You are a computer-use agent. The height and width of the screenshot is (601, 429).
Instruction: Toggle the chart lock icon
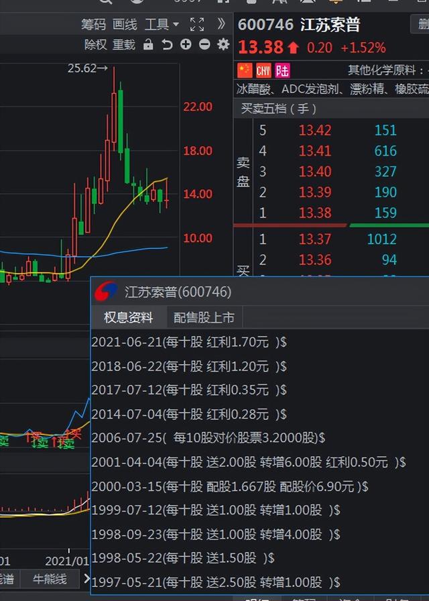(148, 45)
